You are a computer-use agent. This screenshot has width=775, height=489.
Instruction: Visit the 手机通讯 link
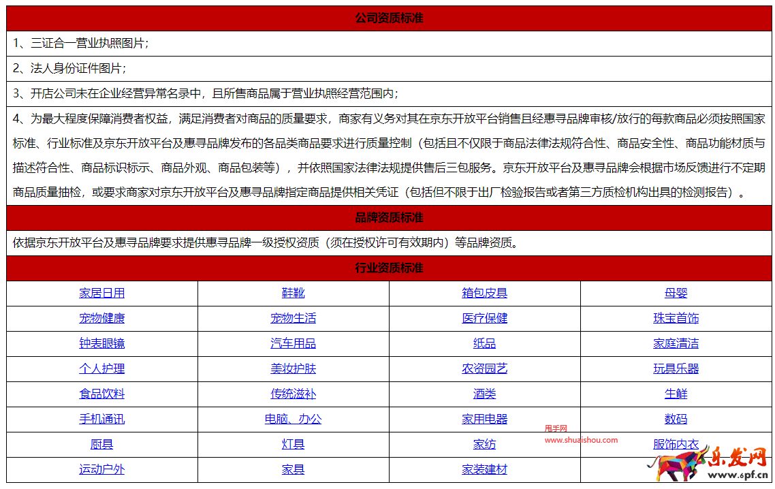102,420
